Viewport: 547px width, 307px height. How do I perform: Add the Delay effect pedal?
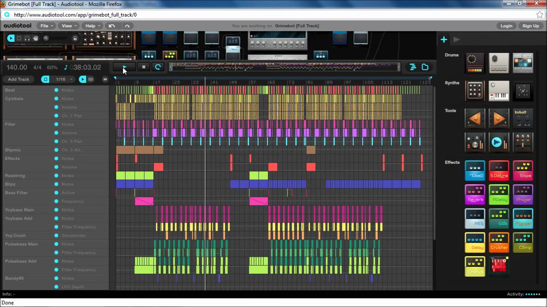475,242
